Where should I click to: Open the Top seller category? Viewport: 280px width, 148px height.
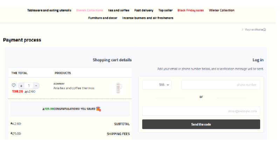pos(165,10)
